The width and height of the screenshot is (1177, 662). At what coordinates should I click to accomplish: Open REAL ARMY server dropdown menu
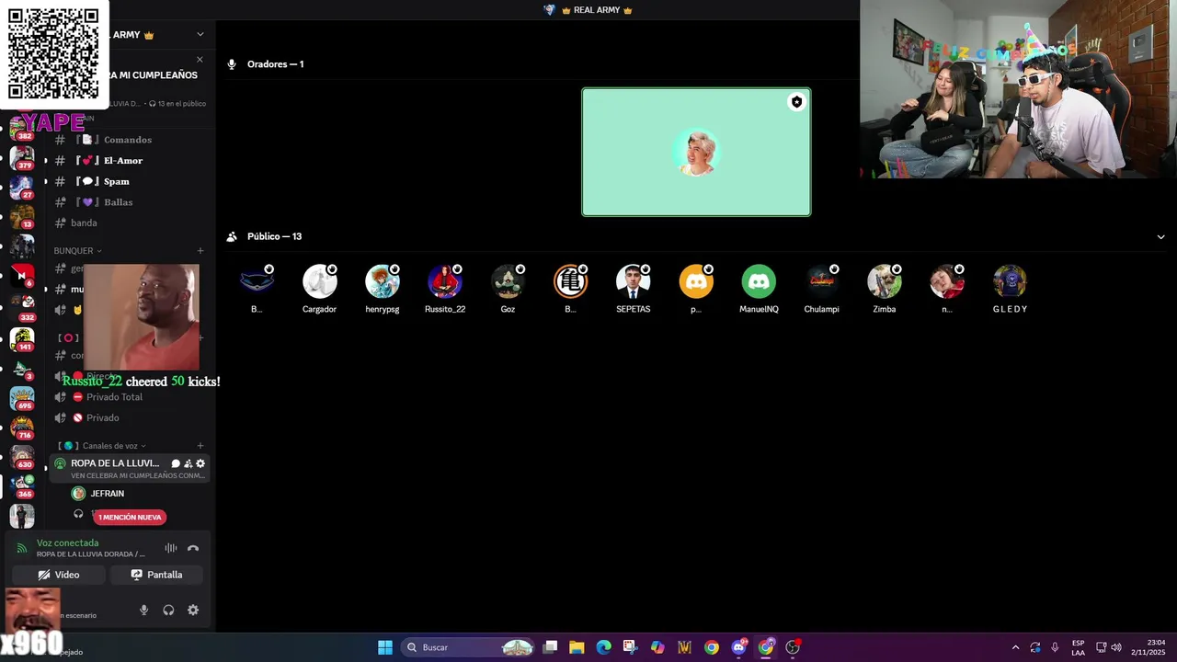coord(200,35)
